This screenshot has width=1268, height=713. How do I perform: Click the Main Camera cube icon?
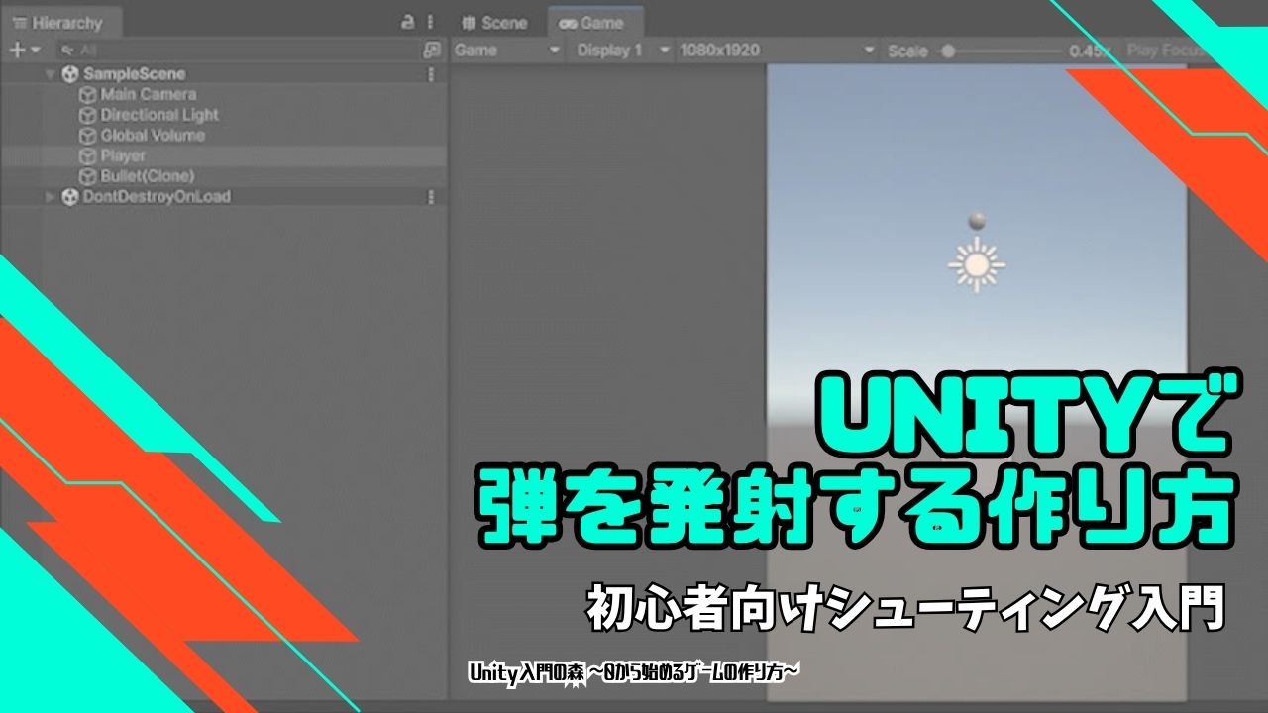coord(87,95)
